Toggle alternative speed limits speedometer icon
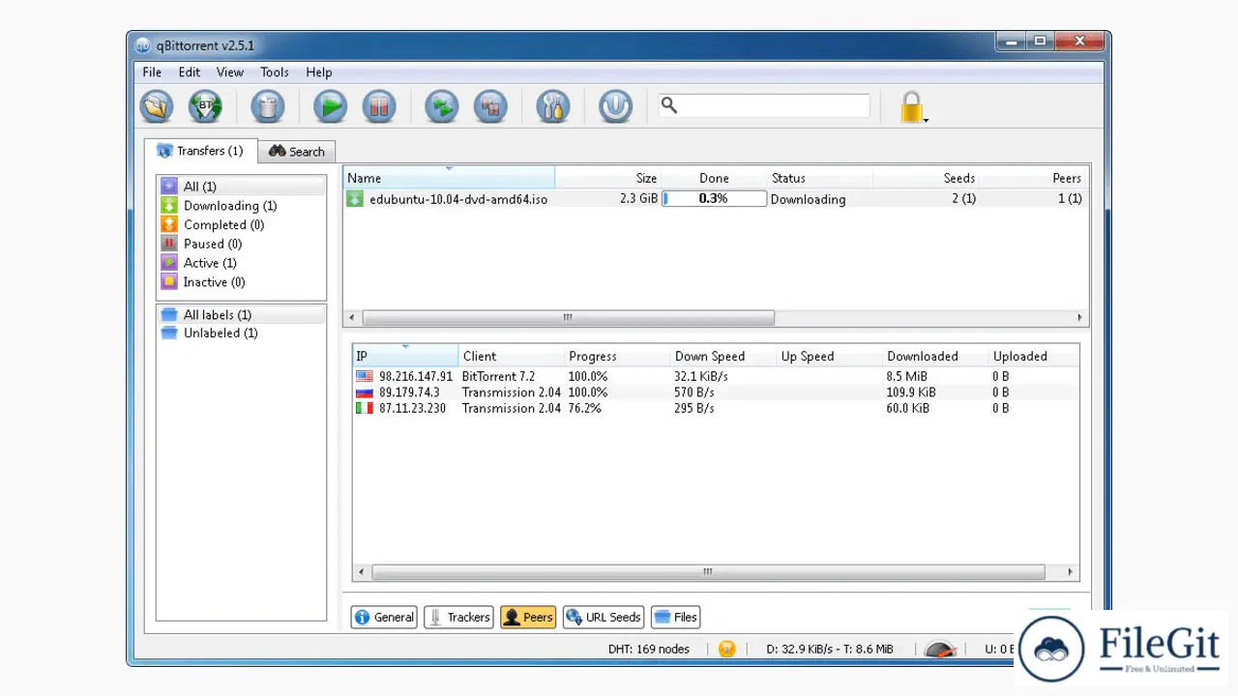Viewport: 1238px width, 696px height. 940,650
